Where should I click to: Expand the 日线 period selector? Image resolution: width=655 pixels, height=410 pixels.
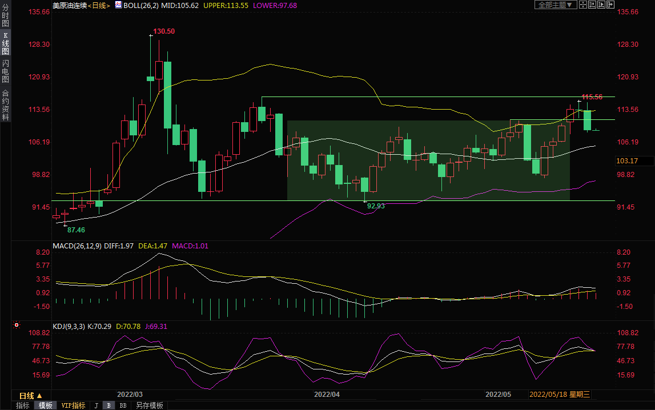[x=31, y=396]
